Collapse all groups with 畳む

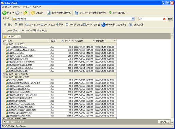(x=8, y=25)
